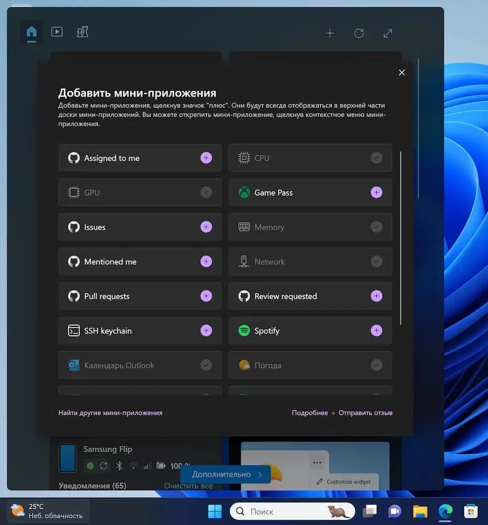Screen dimensions: 488x525
Task: Click refresh icon in widgets header
Action: [x=359, y=34]
